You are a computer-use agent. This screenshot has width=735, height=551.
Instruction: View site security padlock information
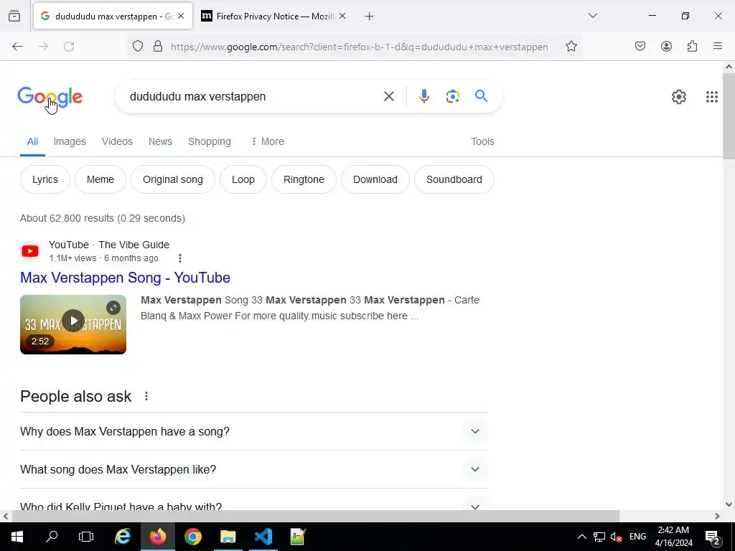[158, 47]
